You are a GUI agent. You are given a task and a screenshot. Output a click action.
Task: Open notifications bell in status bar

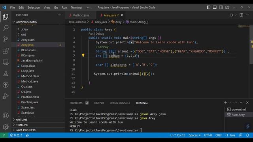coord(247,135)
